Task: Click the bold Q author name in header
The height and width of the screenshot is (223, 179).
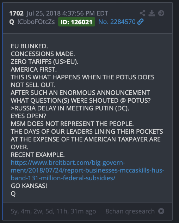Action: [x=12, y=22]
